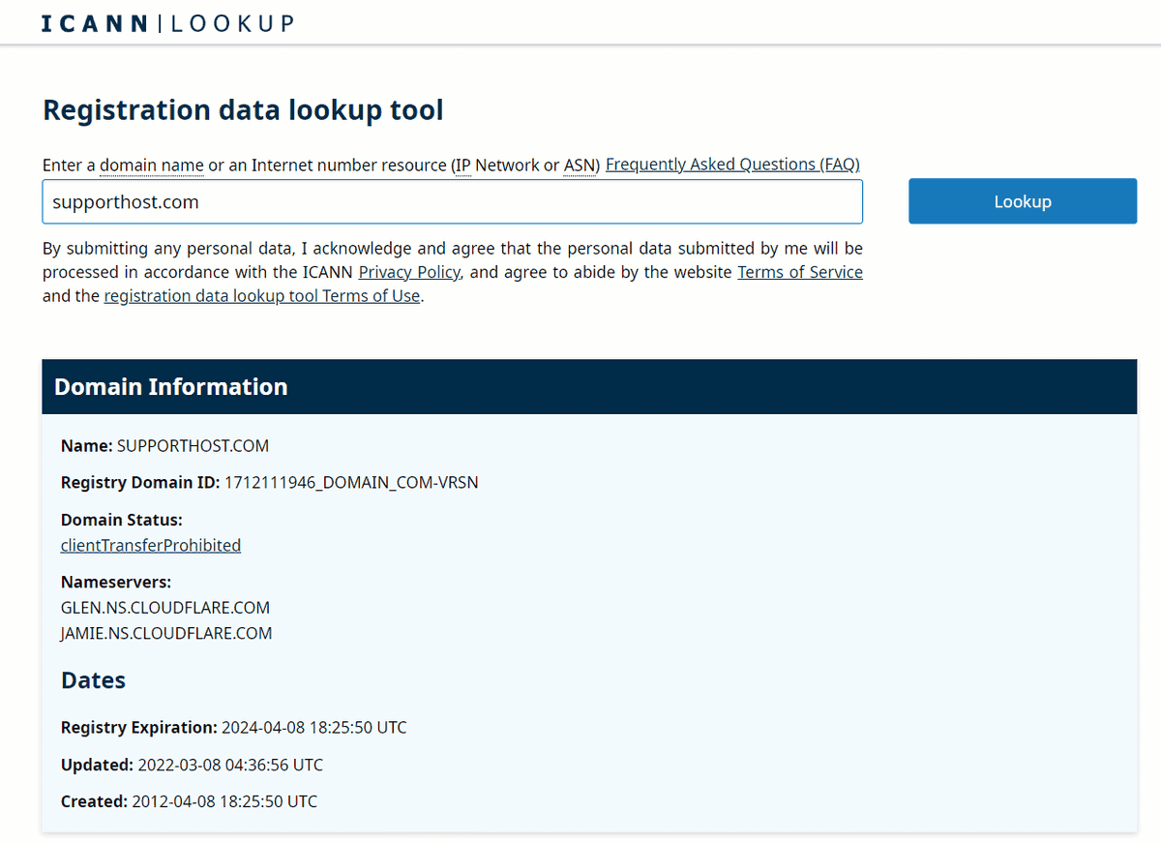Click the Created date value
Viewport: 1161px width, 842px height.
tap(223, 801)
